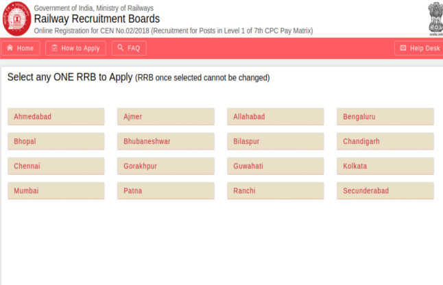443x285 pixels.
Task: Click the Indian Railways logo
Action: point(16,18)
